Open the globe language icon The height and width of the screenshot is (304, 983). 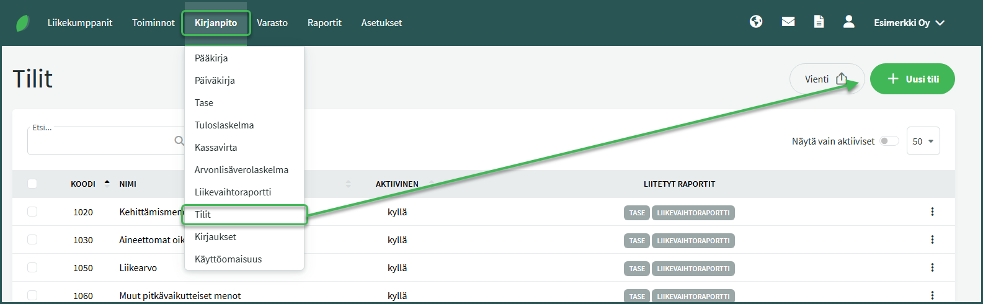pos(756,22)
